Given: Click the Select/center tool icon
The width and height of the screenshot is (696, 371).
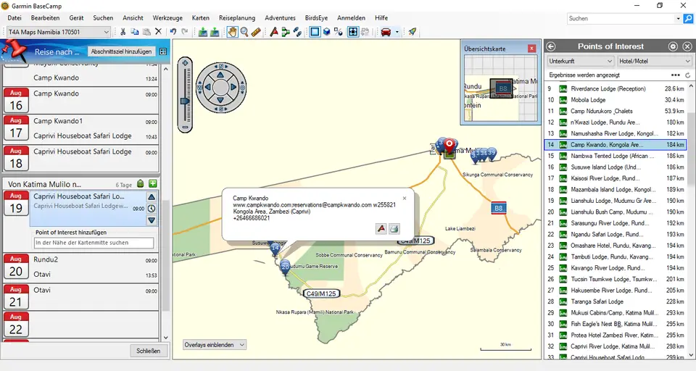Looking at the screenshot, I should click(353, 32).
